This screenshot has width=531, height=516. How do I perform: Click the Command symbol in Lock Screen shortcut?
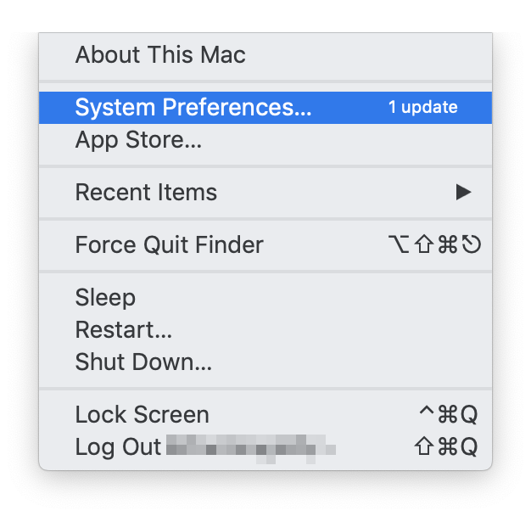click(446, 415)
